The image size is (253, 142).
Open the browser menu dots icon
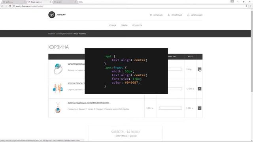251,6
